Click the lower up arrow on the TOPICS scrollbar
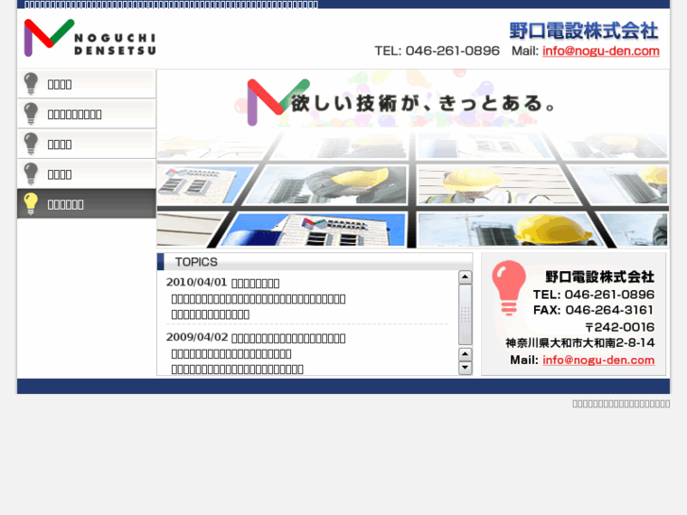This screenshot has height=515, width=687. 465,353
